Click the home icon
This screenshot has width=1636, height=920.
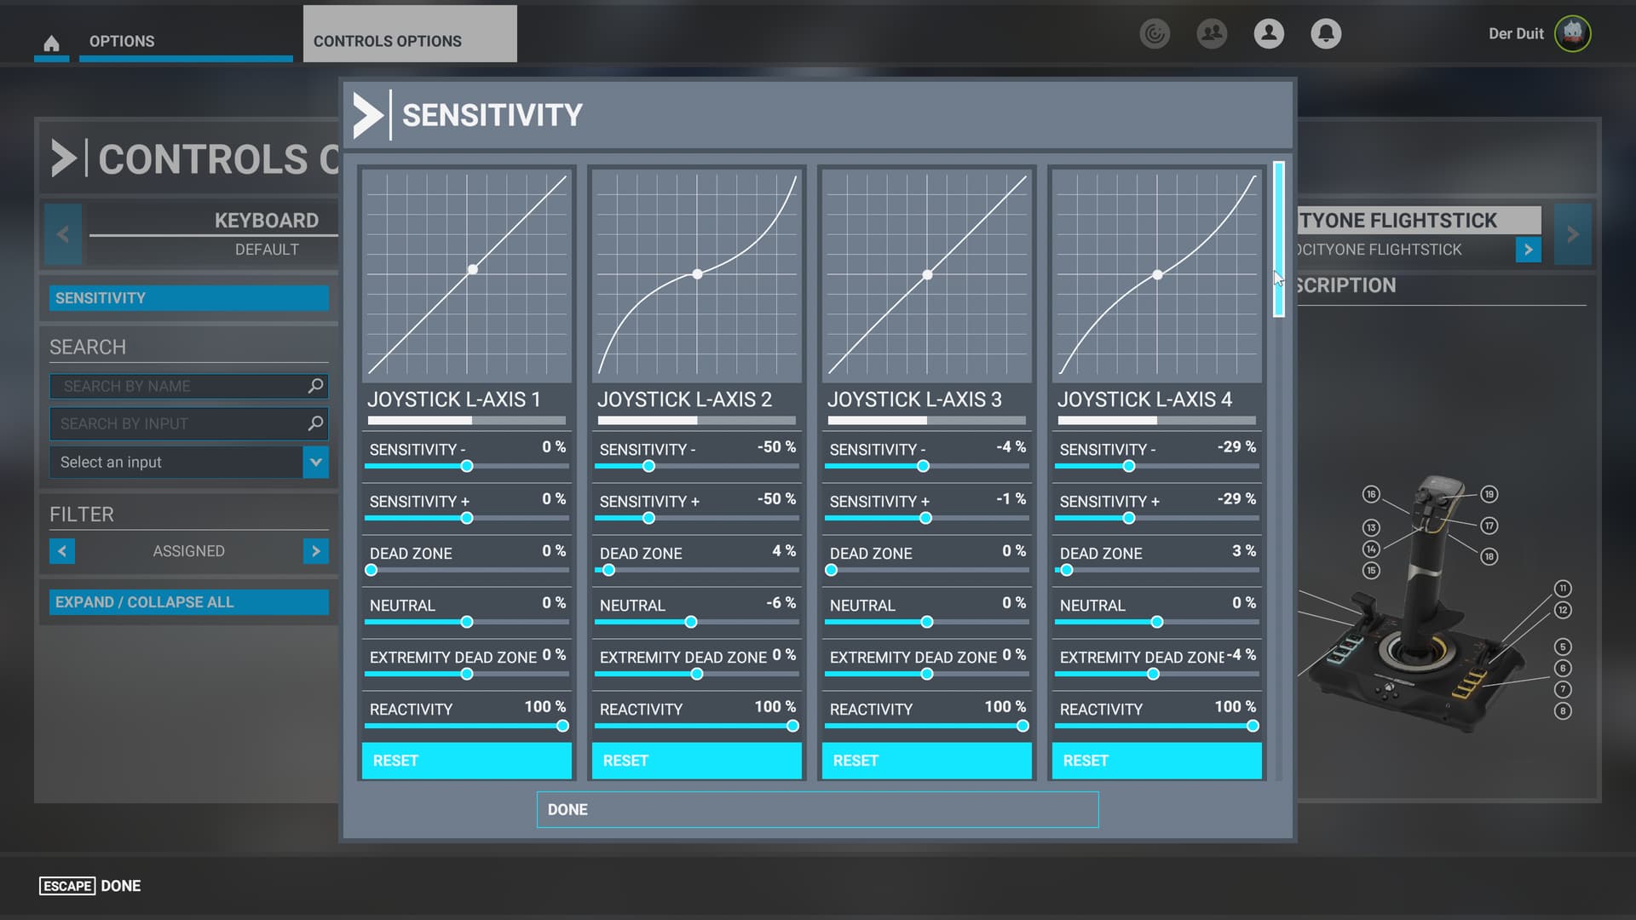51,43
